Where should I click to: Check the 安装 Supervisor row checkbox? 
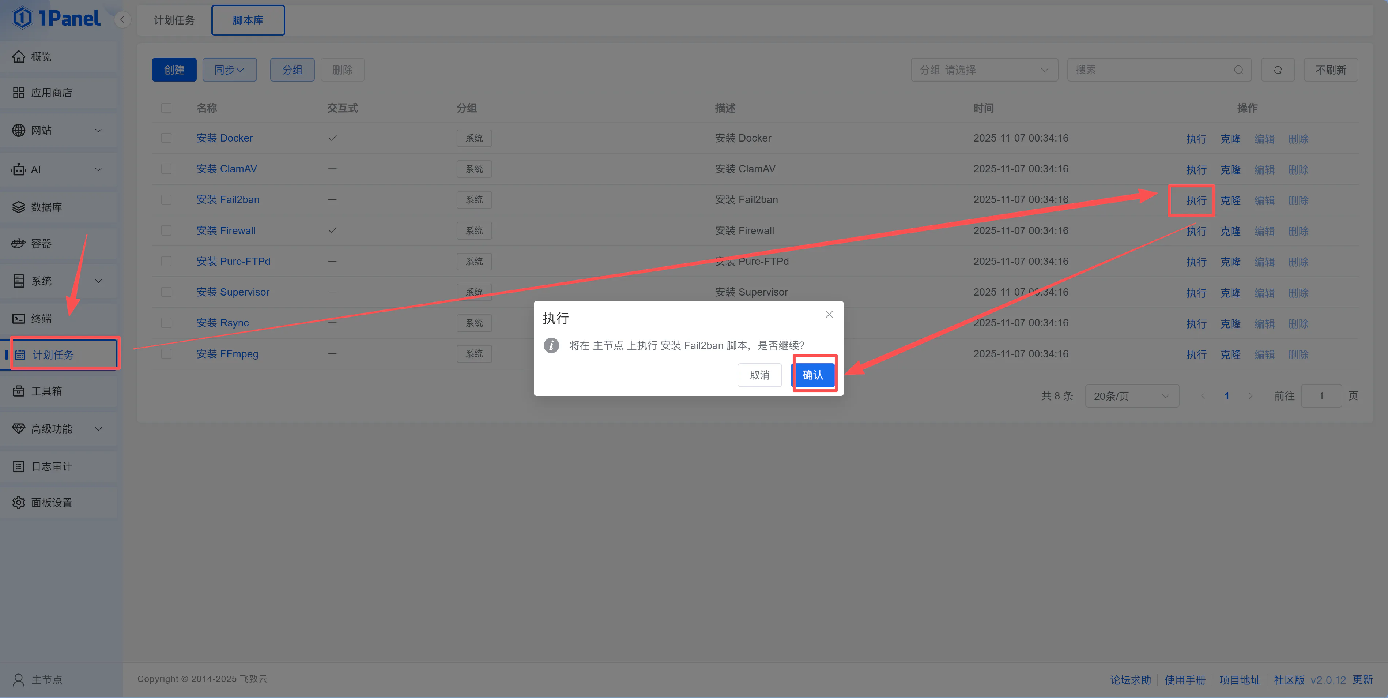166,292
